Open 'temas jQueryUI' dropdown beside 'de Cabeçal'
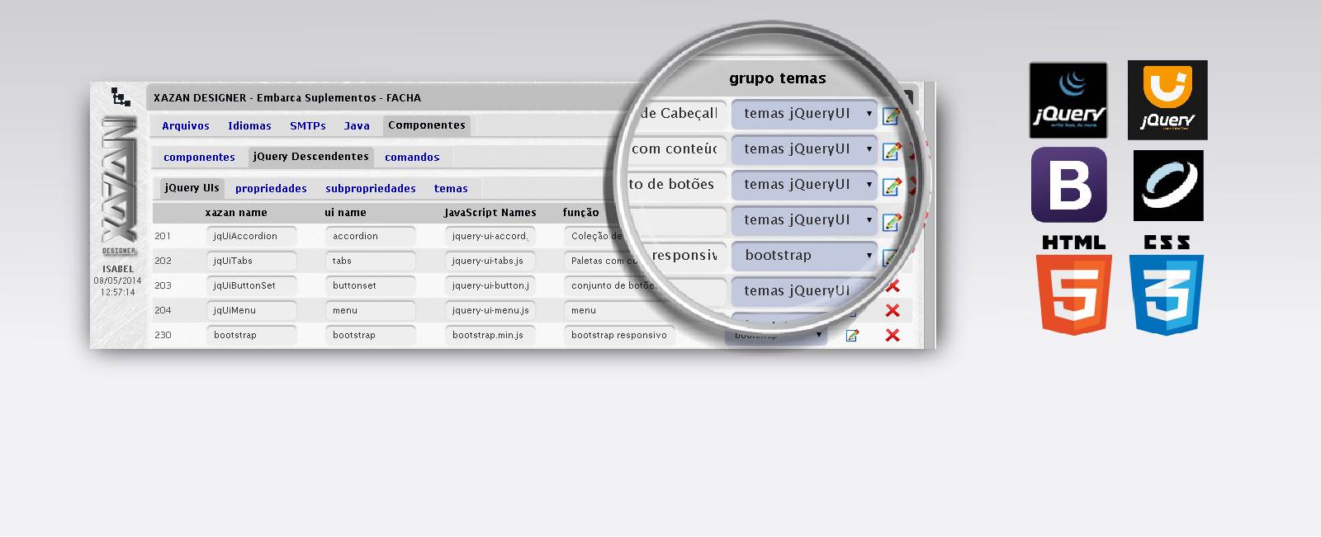Image resolution: width=1321 pixels, height=537 pixels. [x=803, y=114]
